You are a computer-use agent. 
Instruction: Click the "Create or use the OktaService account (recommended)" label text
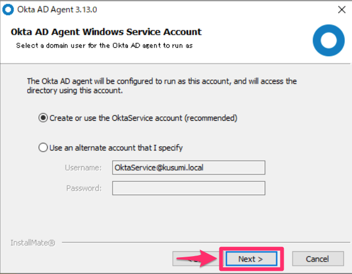[x=144, y=118]
